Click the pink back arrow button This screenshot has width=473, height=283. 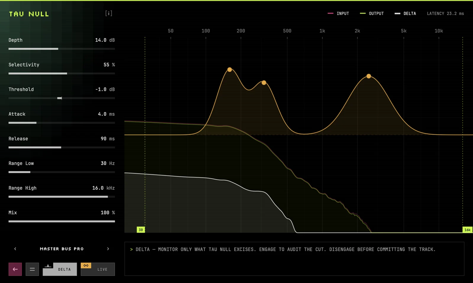coord(15,269)
